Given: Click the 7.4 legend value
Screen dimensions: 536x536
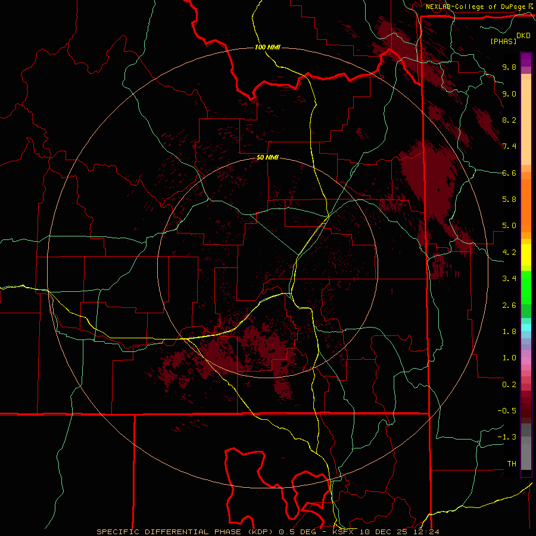Looking at the screenshot, I should [x=509, y=147].
